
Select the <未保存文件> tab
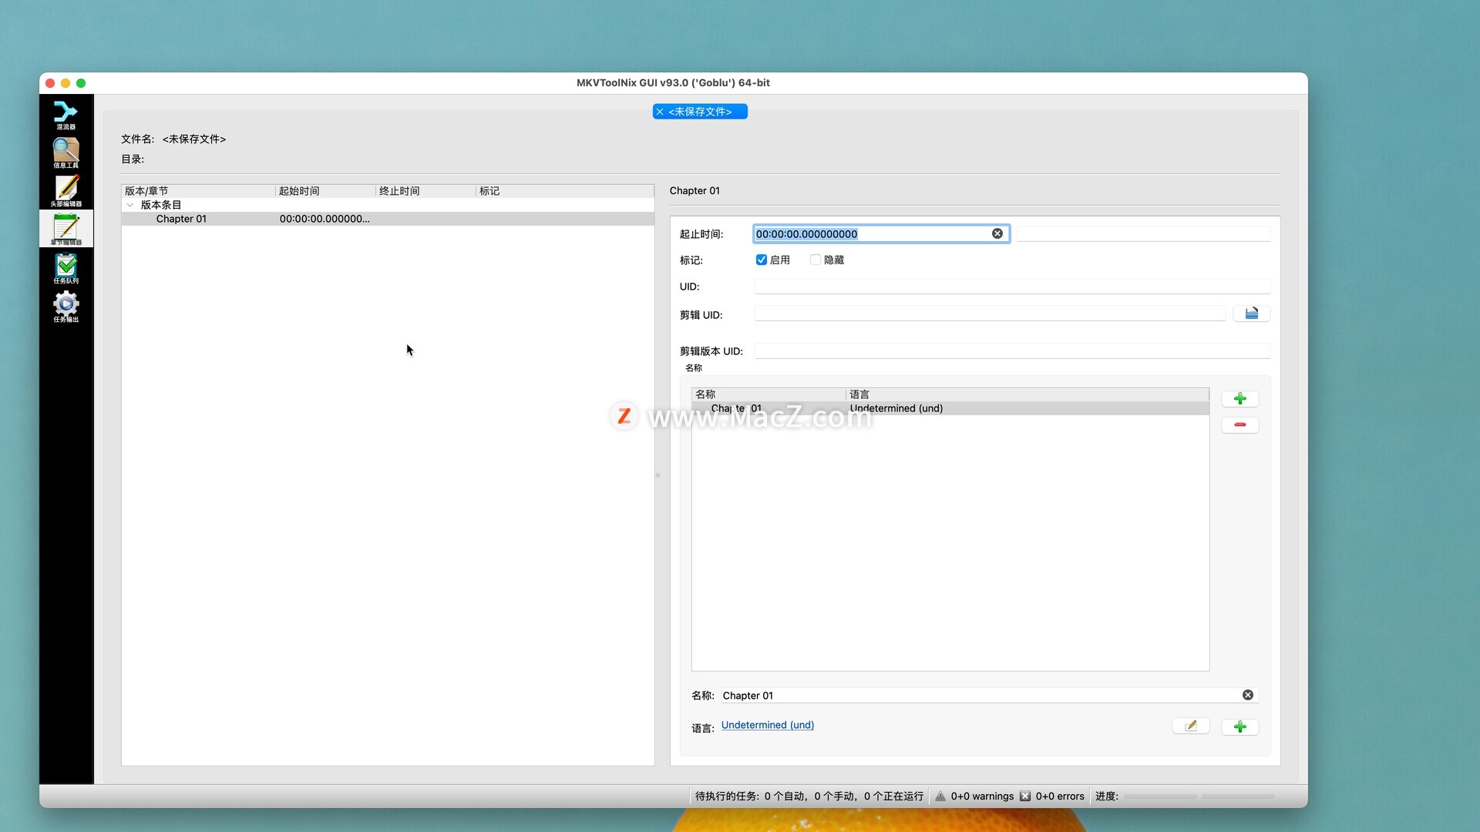pyautogui.click(x=700, y=112)
